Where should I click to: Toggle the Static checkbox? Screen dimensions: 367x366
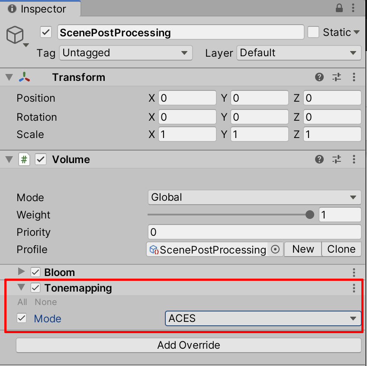point(313,32)
